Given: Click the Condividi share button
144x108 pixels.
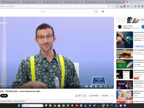Looking at the screenshot, I should coord(94,96).
